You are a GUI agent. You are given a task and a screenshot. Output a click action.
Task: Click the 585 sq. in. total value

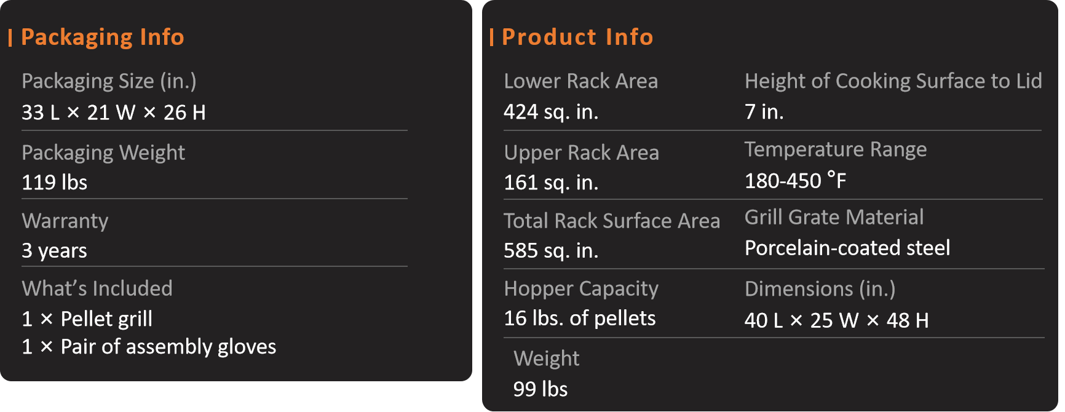(551, 251)
